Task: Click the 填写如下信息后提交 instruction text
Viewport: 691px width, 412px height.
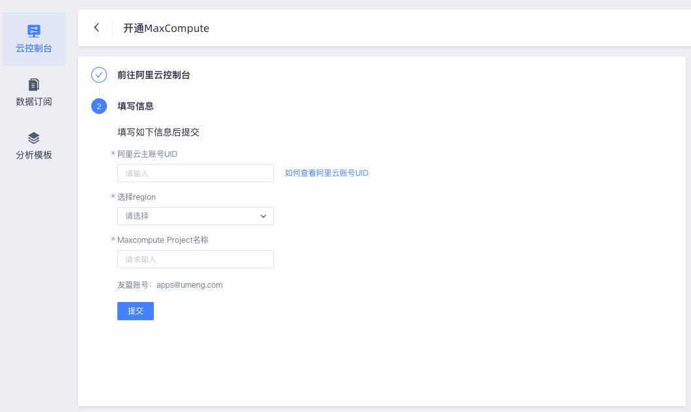Action: (x=158, y=132)
